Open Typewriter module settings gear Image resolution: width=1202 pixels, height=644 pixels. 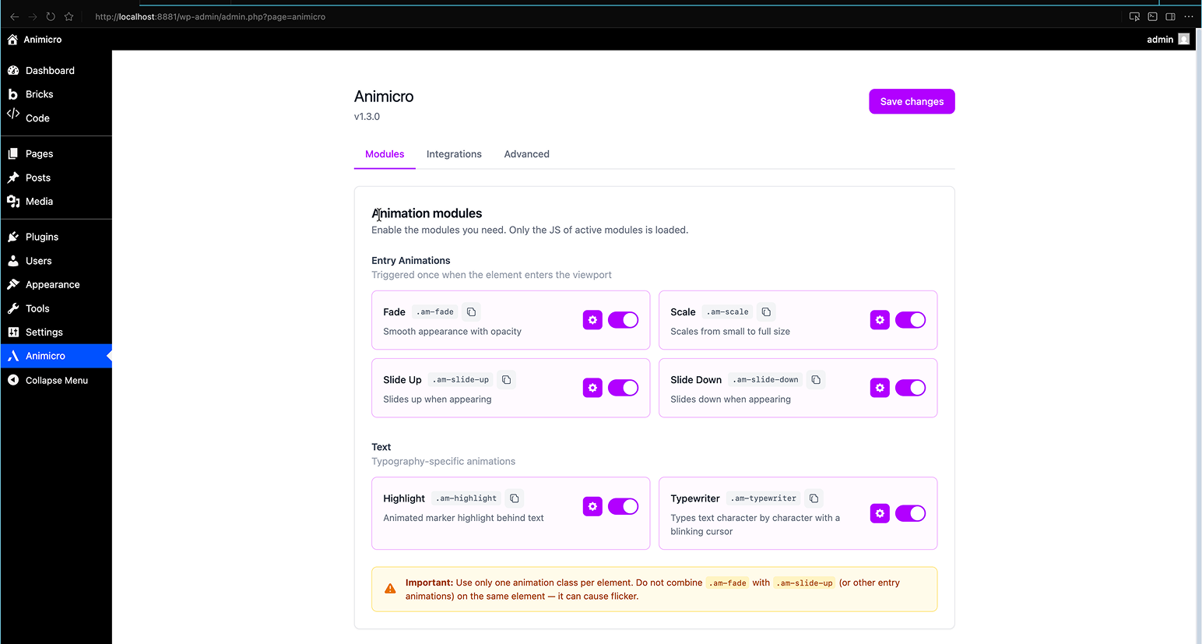click(x=880, y=514)
